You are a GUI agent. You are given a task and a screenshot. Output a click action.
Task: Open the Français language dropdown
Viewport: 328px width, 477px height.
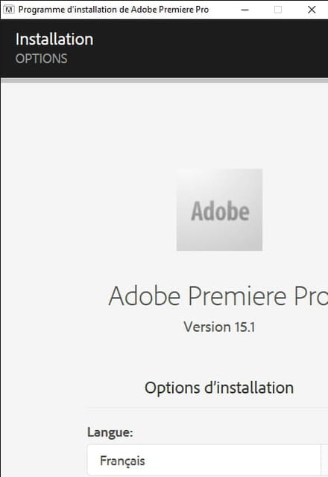click(x=204, y=461)
